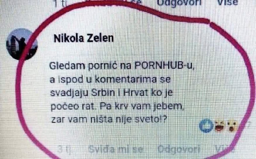Click the surprised Wow reaction emoji

(x=232, y=126)
